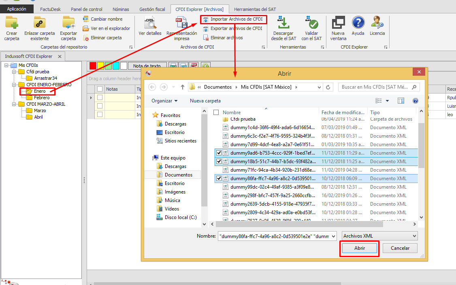
Task: Go back in Abrir dialog
Action: (x=152, y=87)
